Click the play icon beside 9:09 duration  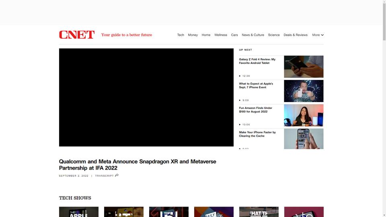point(240,100)
